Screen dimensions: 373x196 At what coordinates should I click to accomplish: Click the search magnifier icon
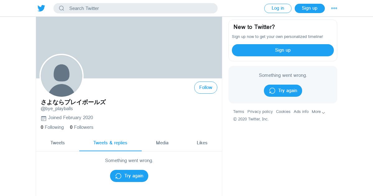point(62,8)
